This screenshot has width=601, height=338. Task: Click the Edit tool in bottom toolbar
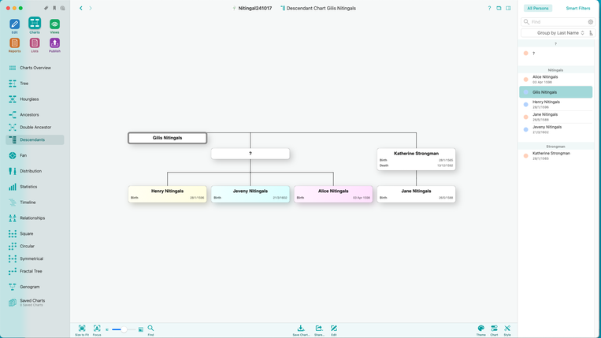pos(334,329)
